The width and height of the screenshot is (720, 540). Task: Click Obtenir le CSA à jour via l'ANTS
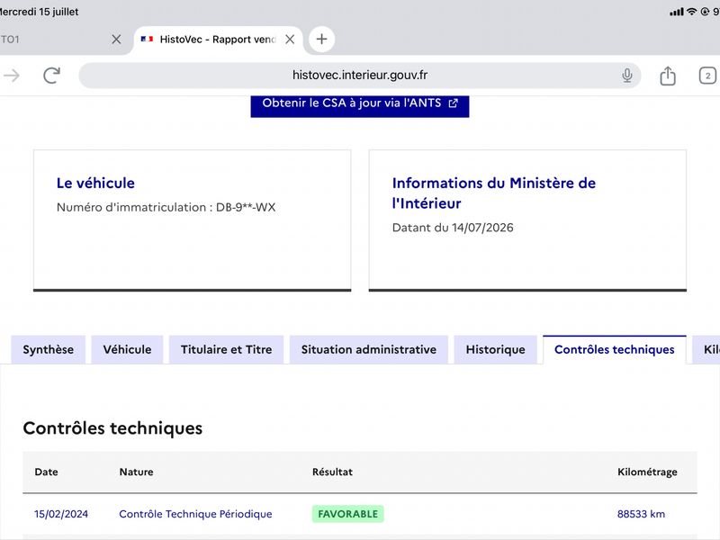coord(359,104)
